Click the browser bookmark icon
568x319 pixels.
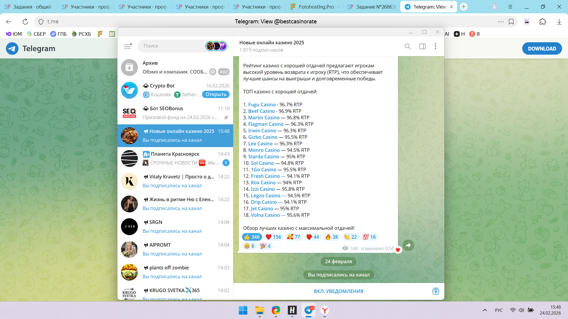click(x=511, y=22)
